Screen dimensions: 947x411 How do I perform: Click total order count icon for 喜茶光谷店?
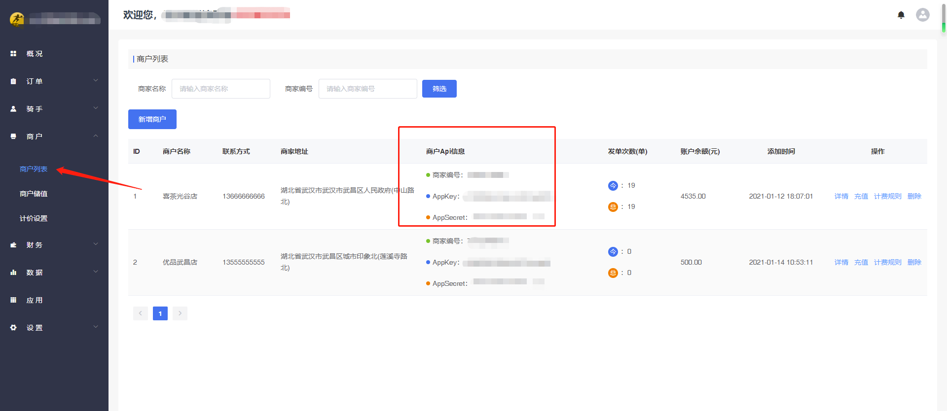(613, 207)
